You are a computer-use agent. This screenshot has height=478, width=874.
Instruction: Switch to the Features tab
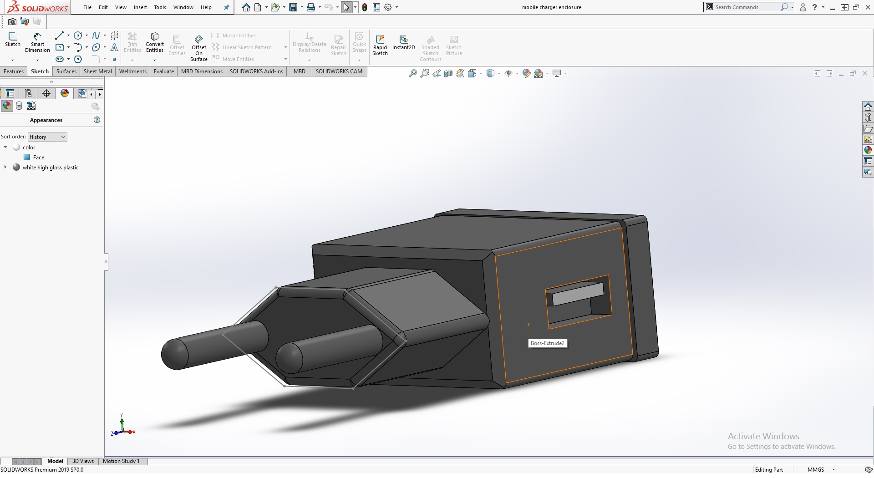click(x=14, y=71)
